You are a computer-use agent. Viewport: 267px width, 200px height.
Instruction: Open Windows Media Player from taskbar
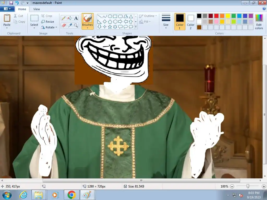[55, 195]
